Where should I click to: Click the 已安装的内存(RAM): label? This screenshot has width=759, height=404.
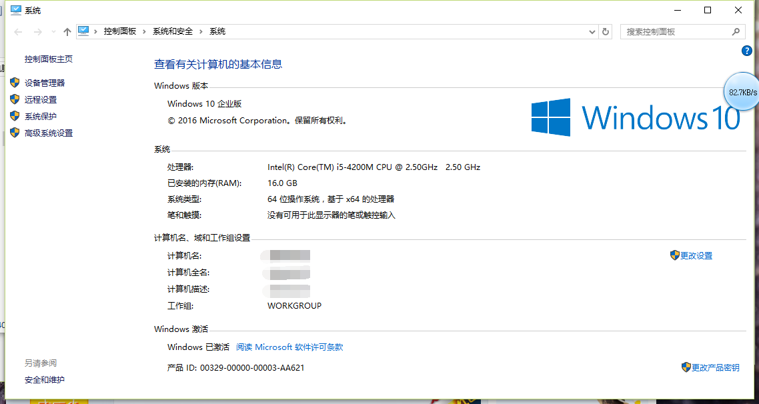pyautogui.click(x=204, y=183)
